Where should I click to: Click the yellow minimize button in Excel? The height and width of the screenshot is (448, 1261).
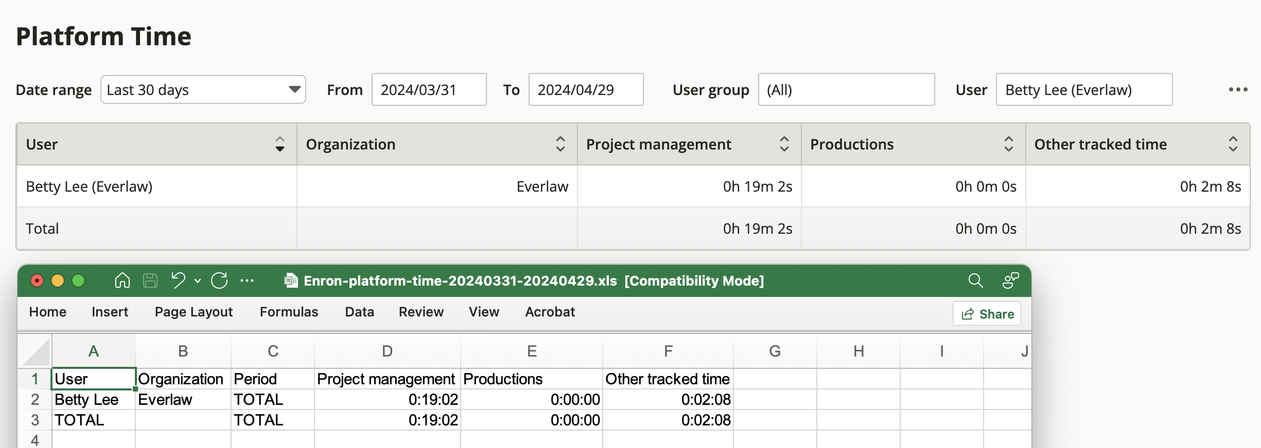pyautogui.click(x=58, y=281)
